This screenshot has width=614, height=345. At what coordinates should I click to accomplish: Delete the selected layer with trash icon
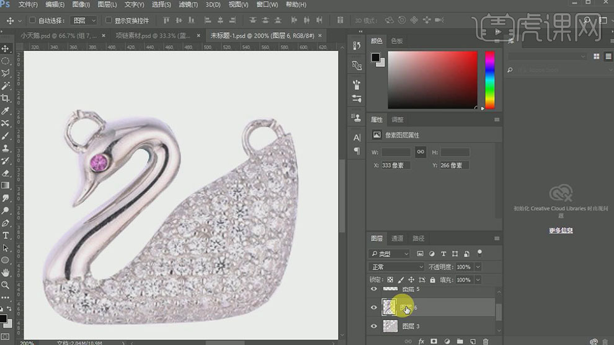click(x=486, y=341)
